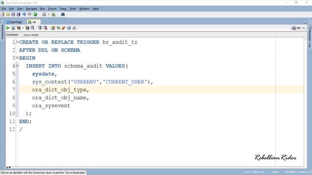Screen dimensions: 312x175
Task: Click the Unshared SQL Worksheet icon
Action: pyautogui.click(x=53, y=28)
